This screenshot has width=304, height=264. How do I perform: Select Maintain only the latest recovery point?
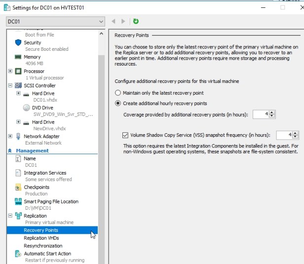[x=117, y=93]
